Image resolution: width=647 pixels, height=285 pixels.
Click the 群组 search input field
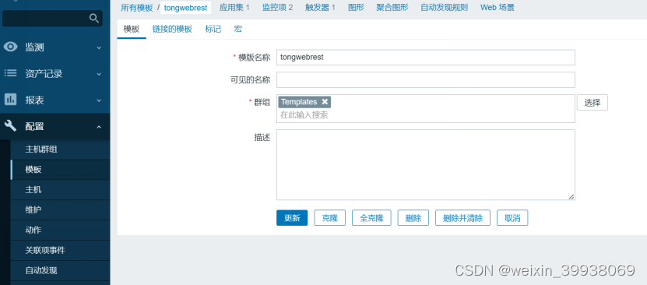coord(425,115)
